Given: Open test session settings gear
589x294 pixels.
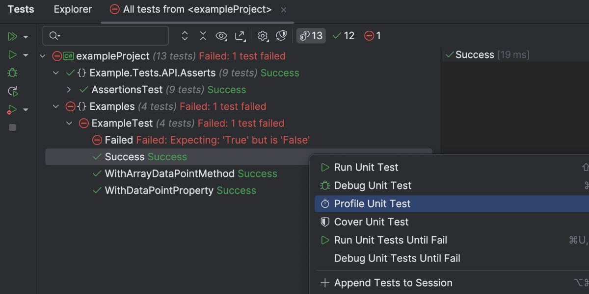Looking at the screenshot, I should [x=263, y=36].
